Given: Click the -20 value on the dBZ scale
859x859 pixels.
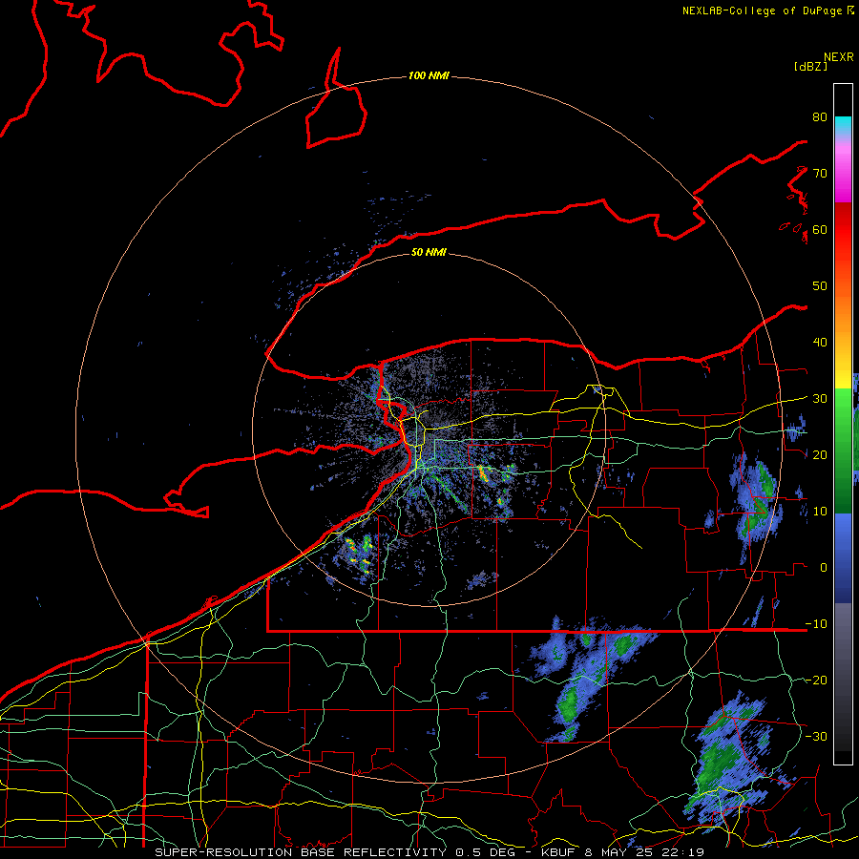Looking at the screenshot, I should click(x=816, y=681).
